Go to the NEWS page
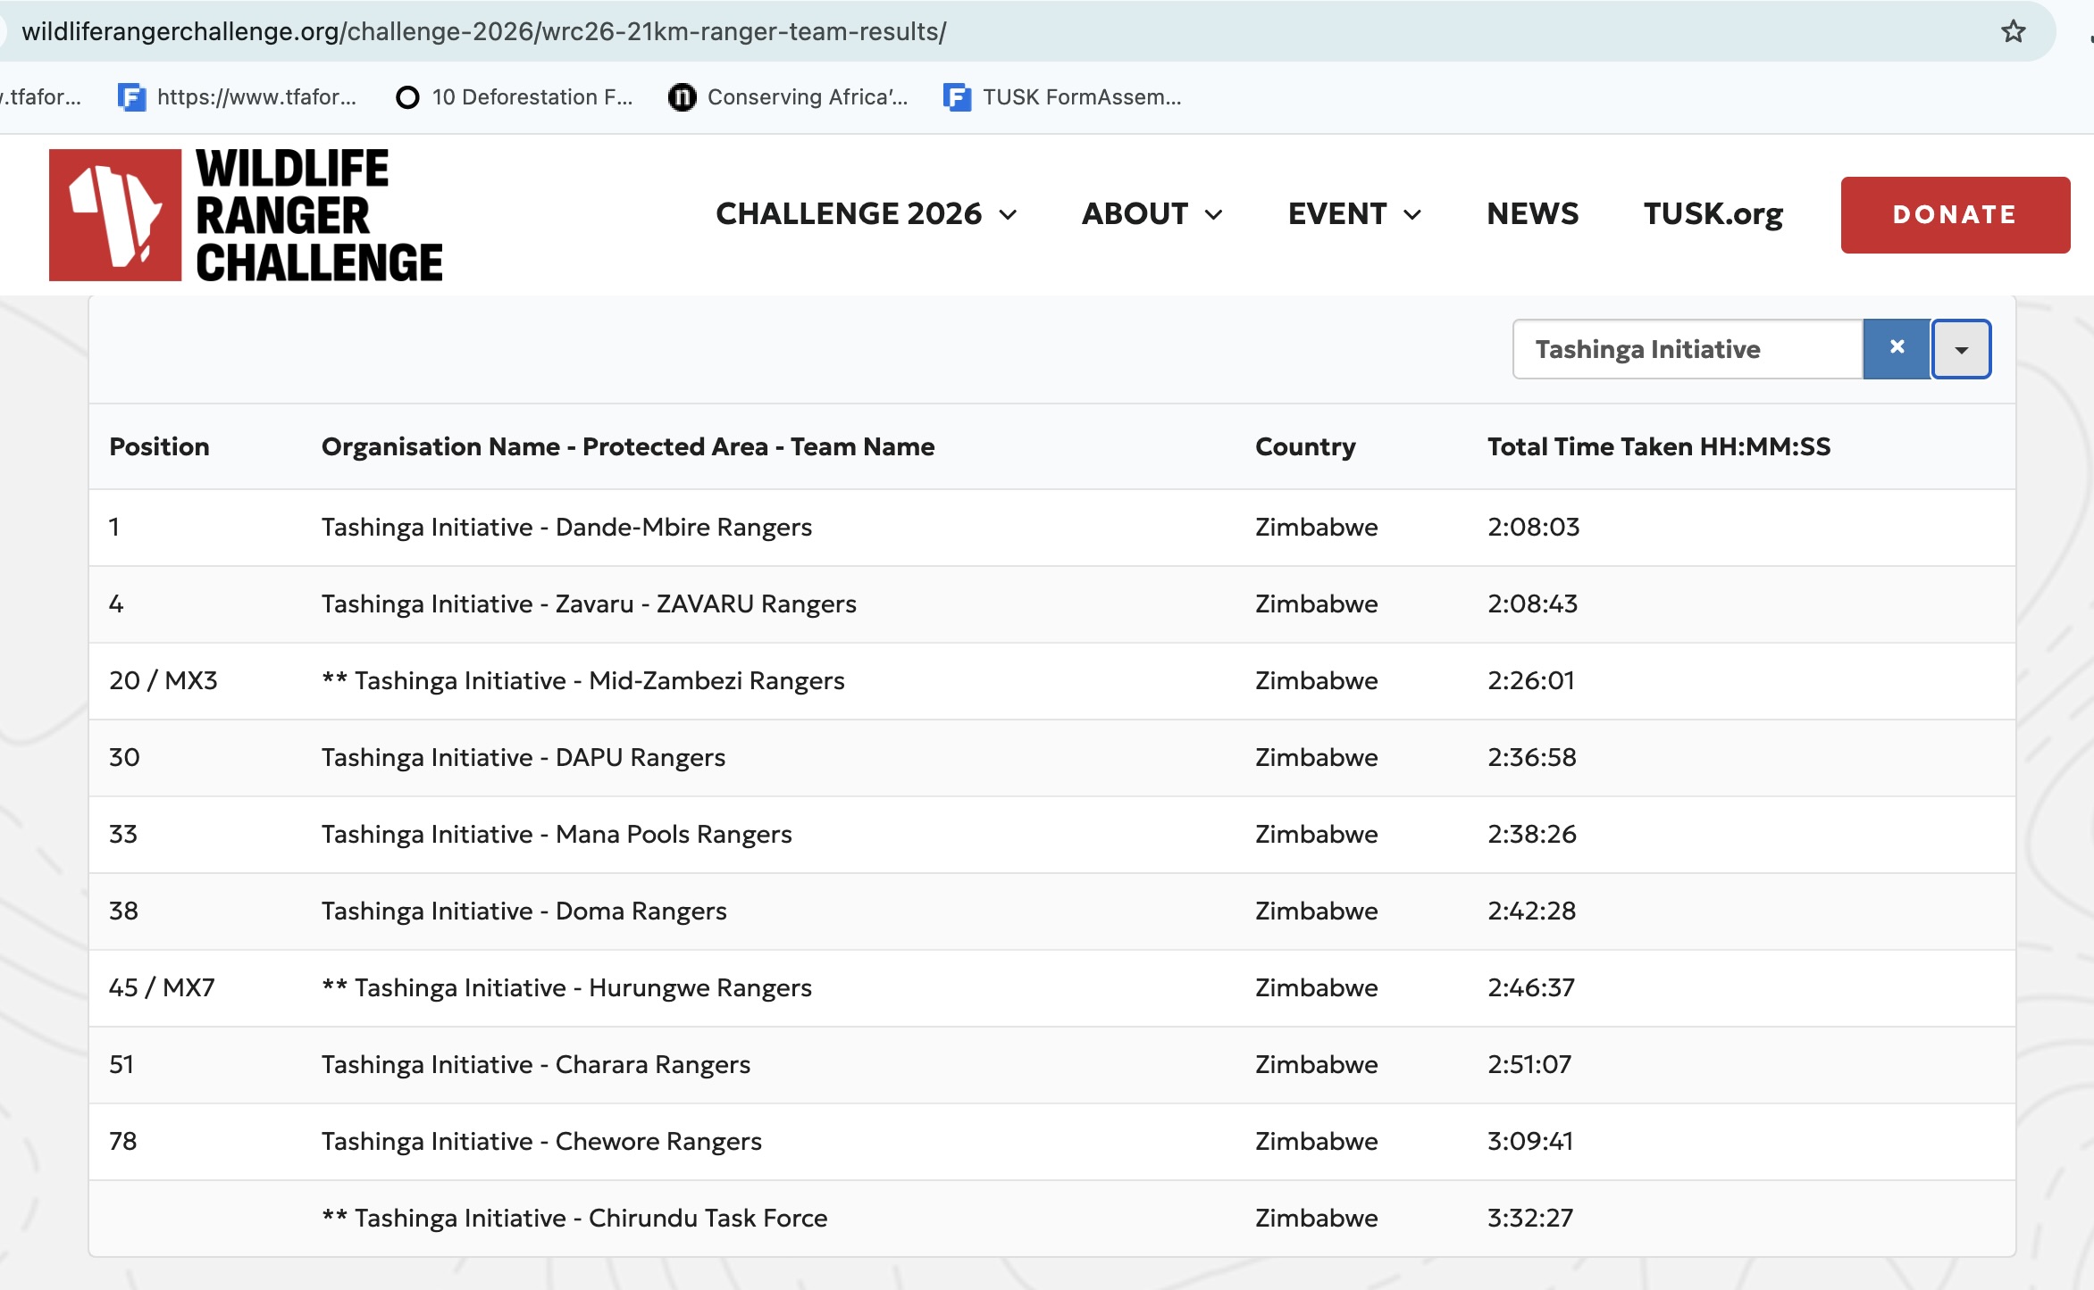This screenshot has height=1290, width=2094. [x=1533, y=214]
